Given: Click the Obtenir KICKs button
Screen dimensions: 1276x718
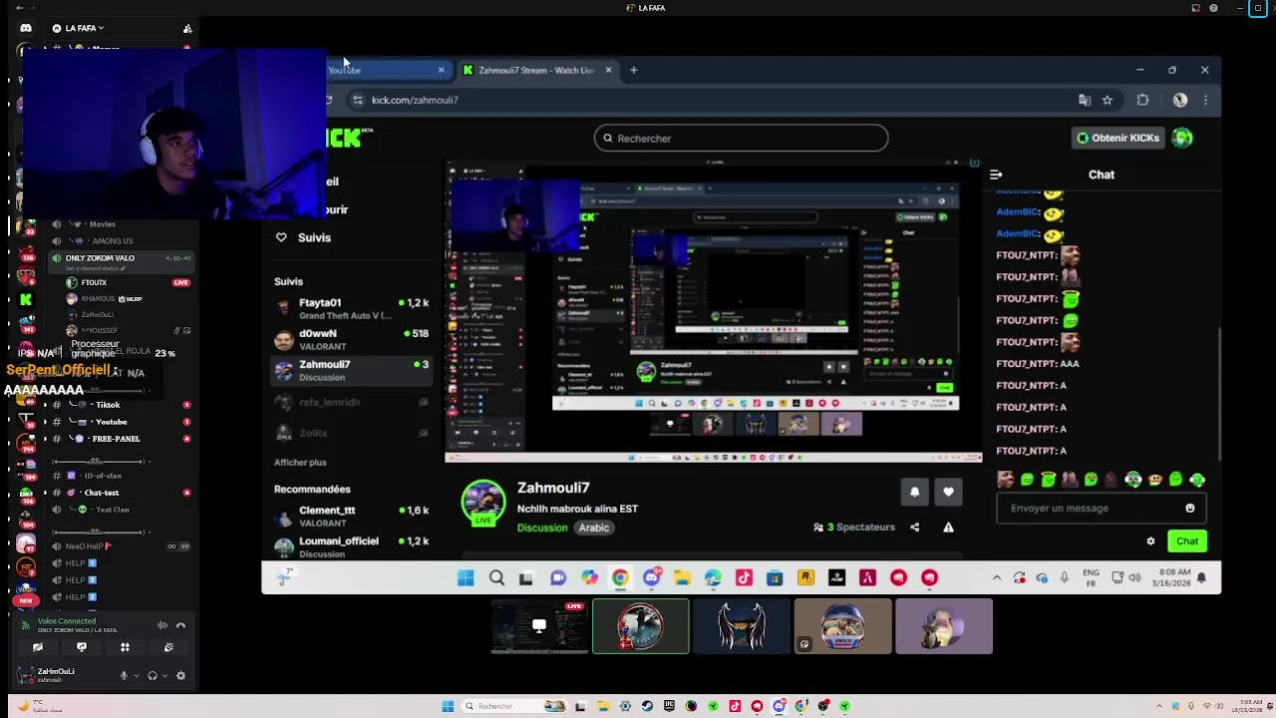Looking at the screenshot, I should (1117, 138).
